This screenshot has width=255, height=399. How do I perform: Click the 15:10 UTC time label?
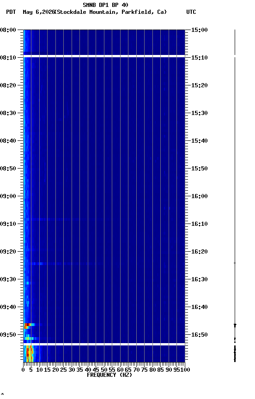click(200, 58)
